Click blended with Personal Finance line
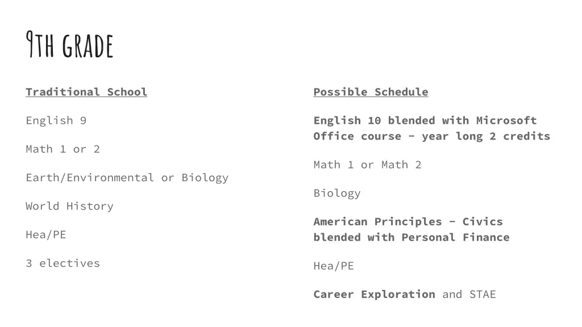Screen dimensions: 582x327 (x=411, y=237)
